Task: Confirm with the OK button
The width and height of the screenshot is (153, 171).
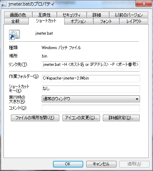Action: click(x=68, y=164)
